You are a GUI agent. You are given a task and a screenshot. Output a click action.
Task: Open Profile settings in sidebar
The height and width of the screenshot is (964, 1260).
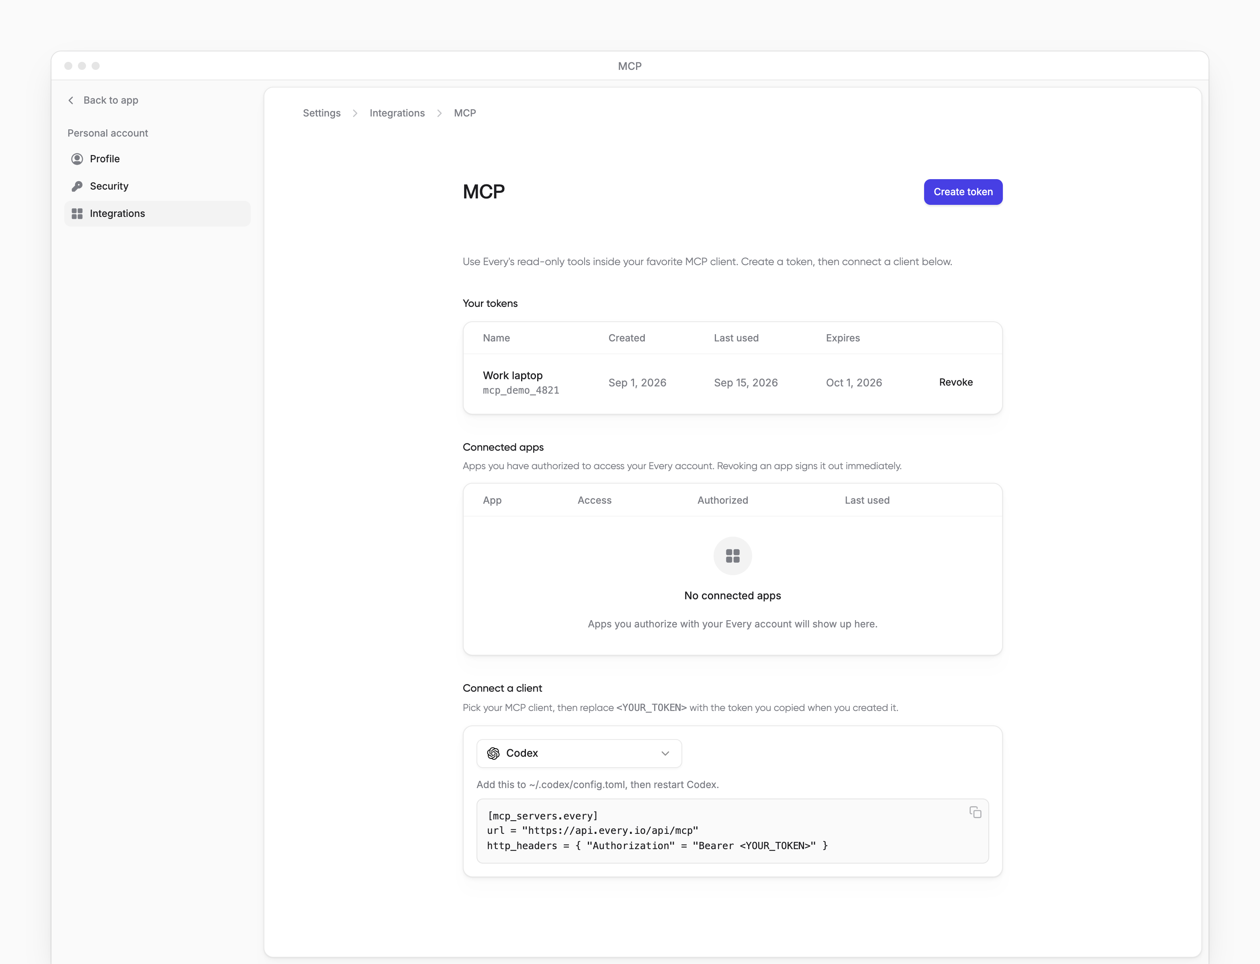(157, 159)
